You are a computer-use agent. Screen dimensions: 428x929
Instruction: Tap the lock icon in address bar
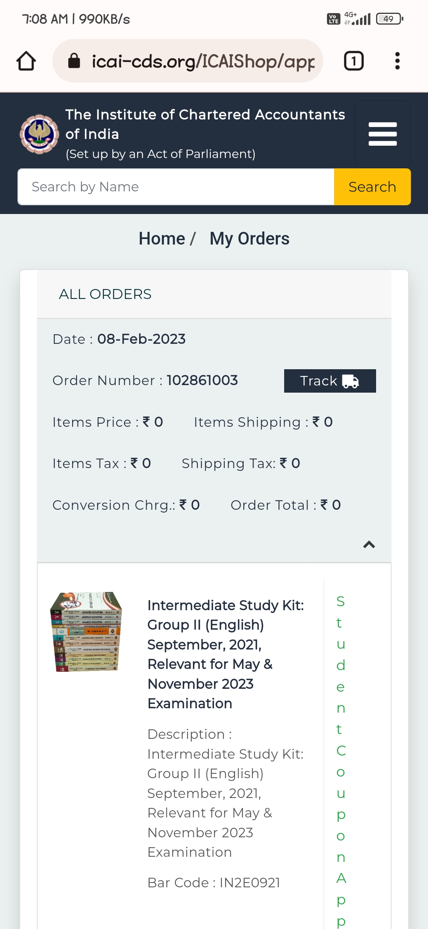pyautogui.click(x=74, y=61)
